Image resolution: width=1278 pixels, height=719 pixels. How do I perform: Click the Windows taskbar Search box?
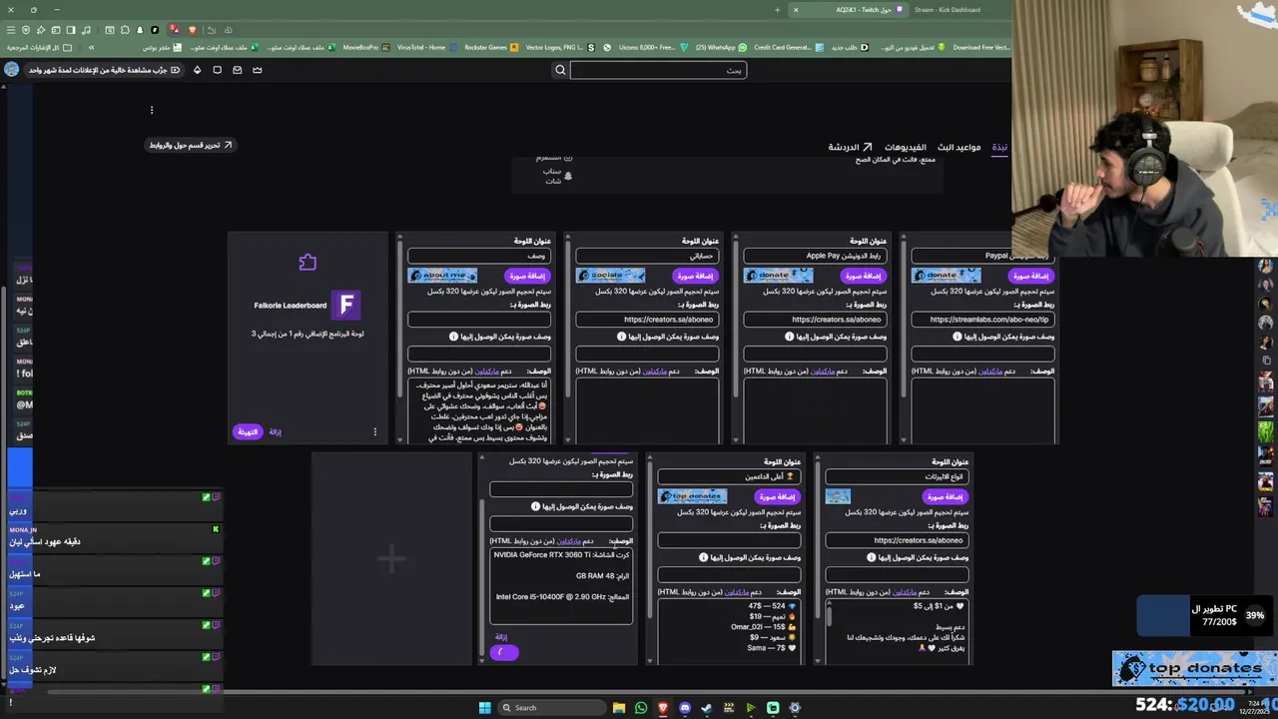pos(554,708)
